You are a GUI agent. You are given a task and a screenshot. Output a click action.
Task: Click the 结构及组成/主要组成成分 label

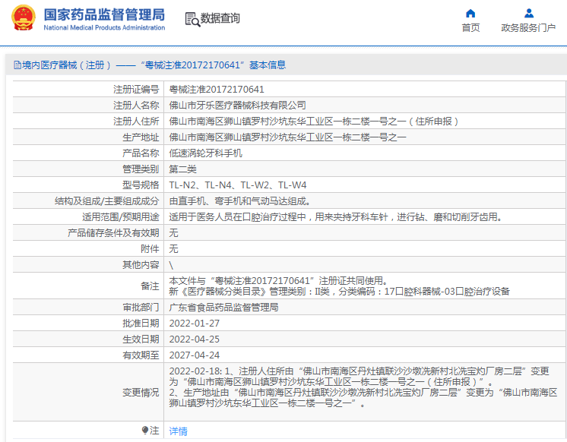[107, 201]
